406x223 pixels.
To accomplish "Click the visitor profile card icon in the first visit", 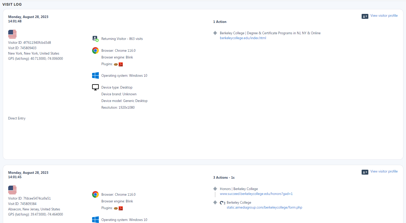I will point(365,16).
